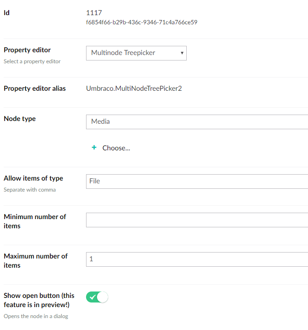This screenshot has height=330, width=308.
Task: Click the Maximum number of items label
Action: coord(36,260)
